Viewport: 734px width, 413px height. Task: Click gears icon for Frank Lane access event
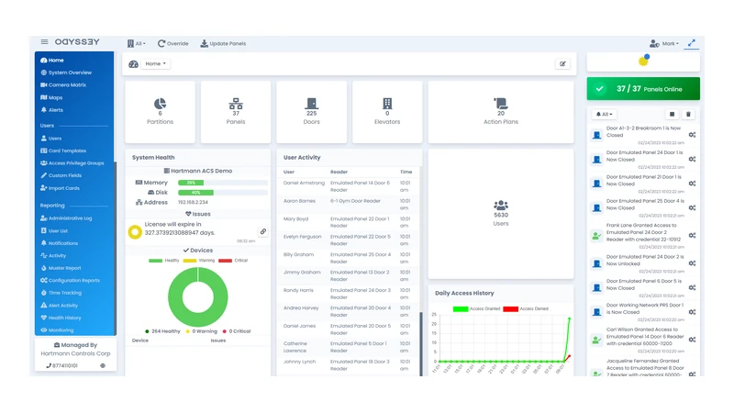692,236
